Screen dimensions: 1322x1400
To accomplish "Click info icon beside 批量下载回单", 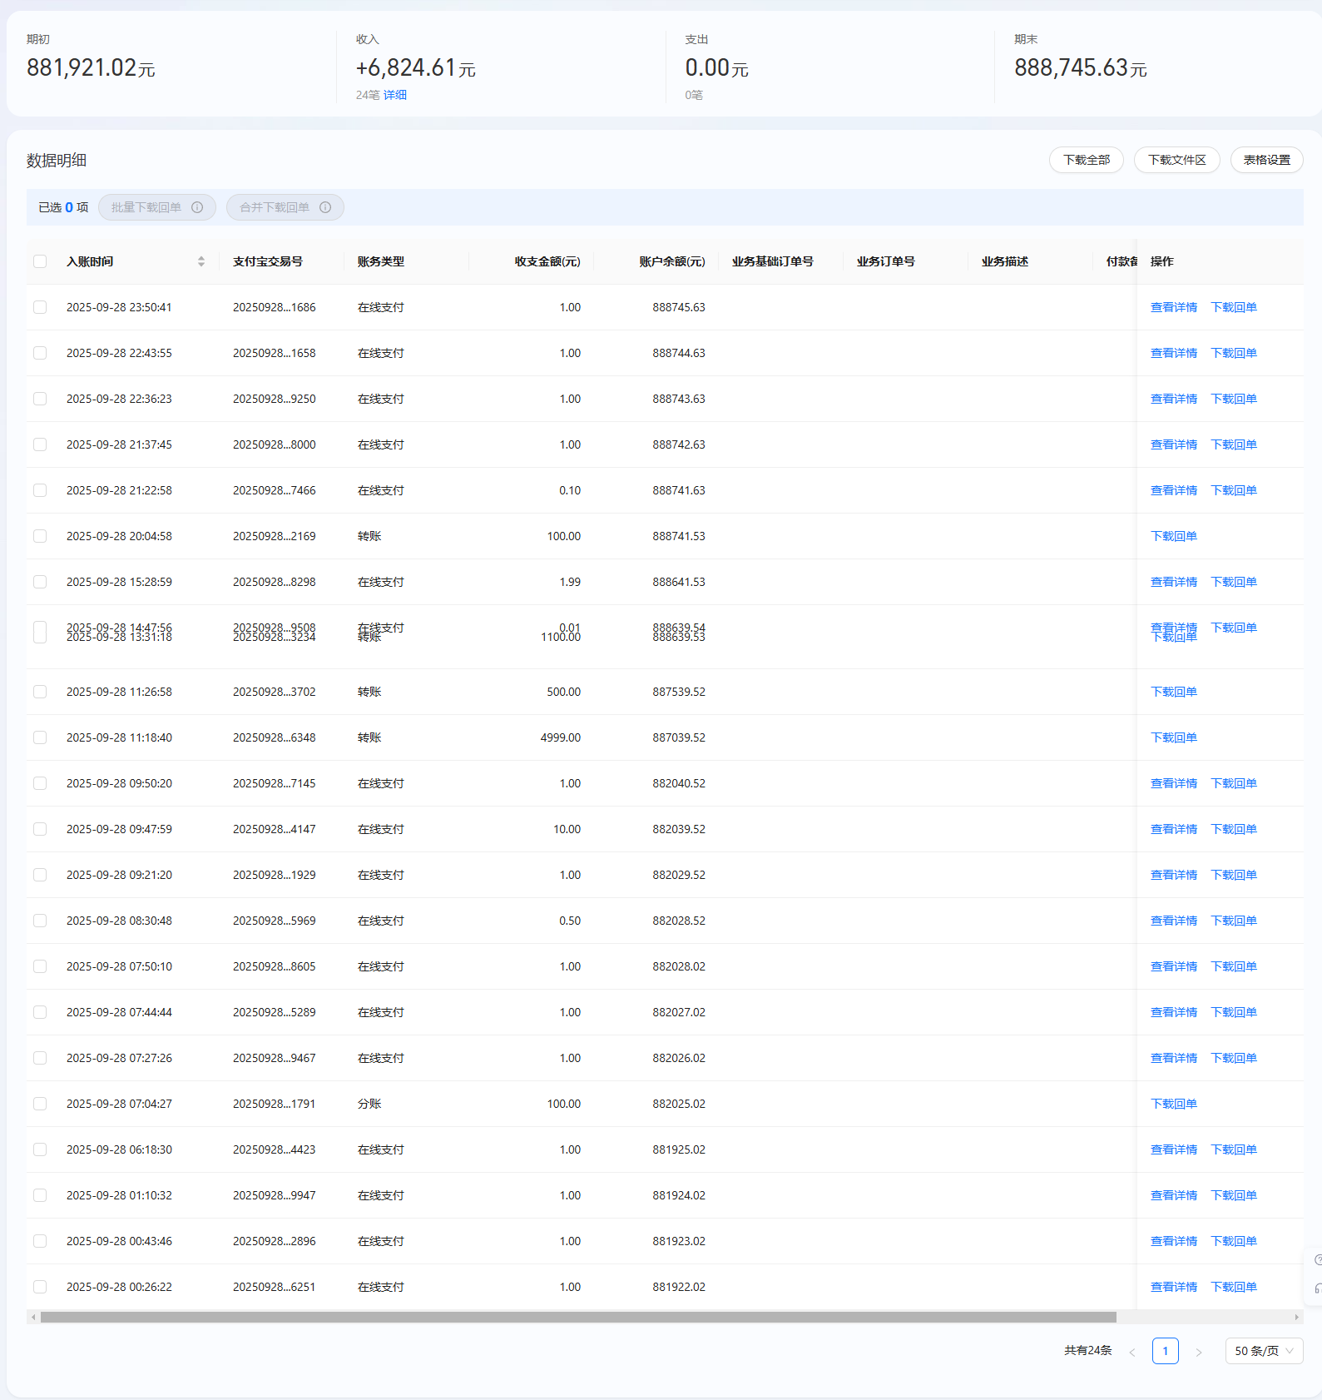I will 197,207.
